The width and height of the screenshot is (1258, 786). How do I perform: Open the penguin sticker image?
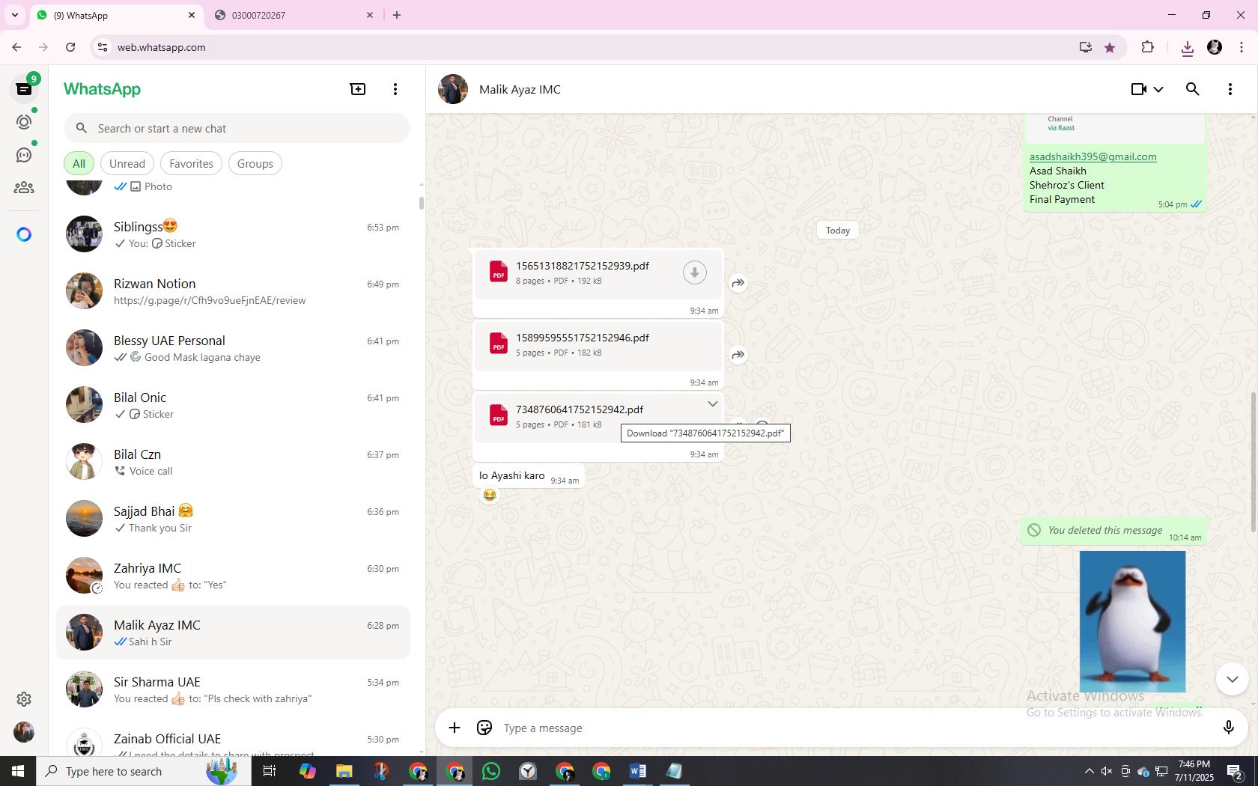click(x=1132, y=622)
